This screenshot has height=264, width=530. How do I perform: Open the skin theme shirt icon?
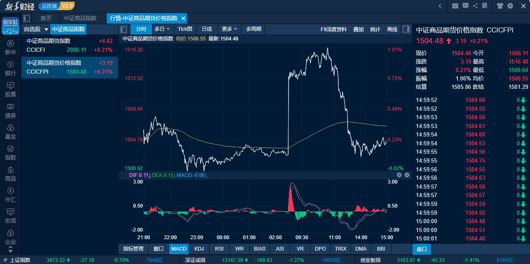pos(500,6)
